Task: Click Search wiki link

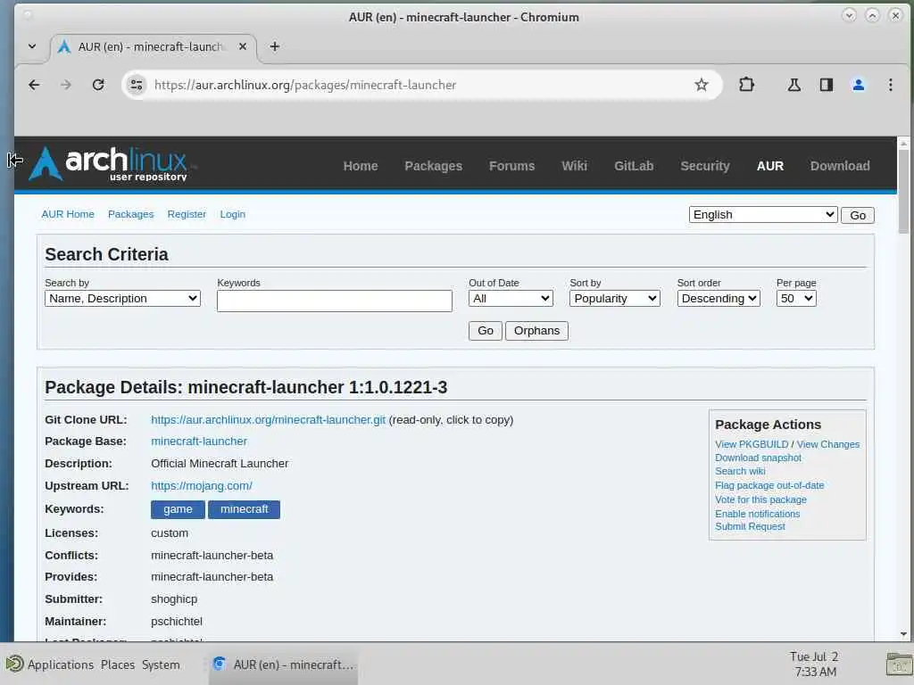Action: coord(740,471)
